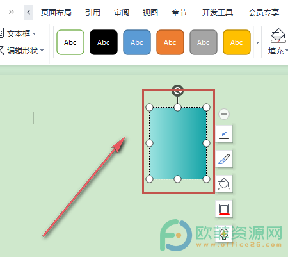This screenshot has width=288, height=257.
Task: Open the 开发工具 tab
Action: tap(218, 13)
